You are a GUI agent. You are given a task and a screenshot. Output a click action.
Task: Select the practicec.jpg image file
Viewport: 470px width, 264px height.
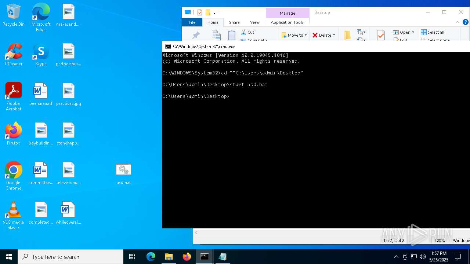[69, 94]
